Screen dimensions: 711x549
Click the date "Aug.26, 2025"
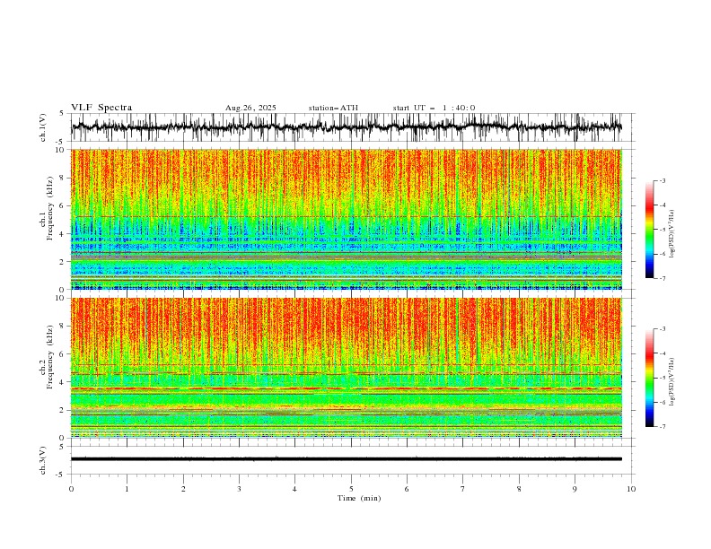[250, 108]
